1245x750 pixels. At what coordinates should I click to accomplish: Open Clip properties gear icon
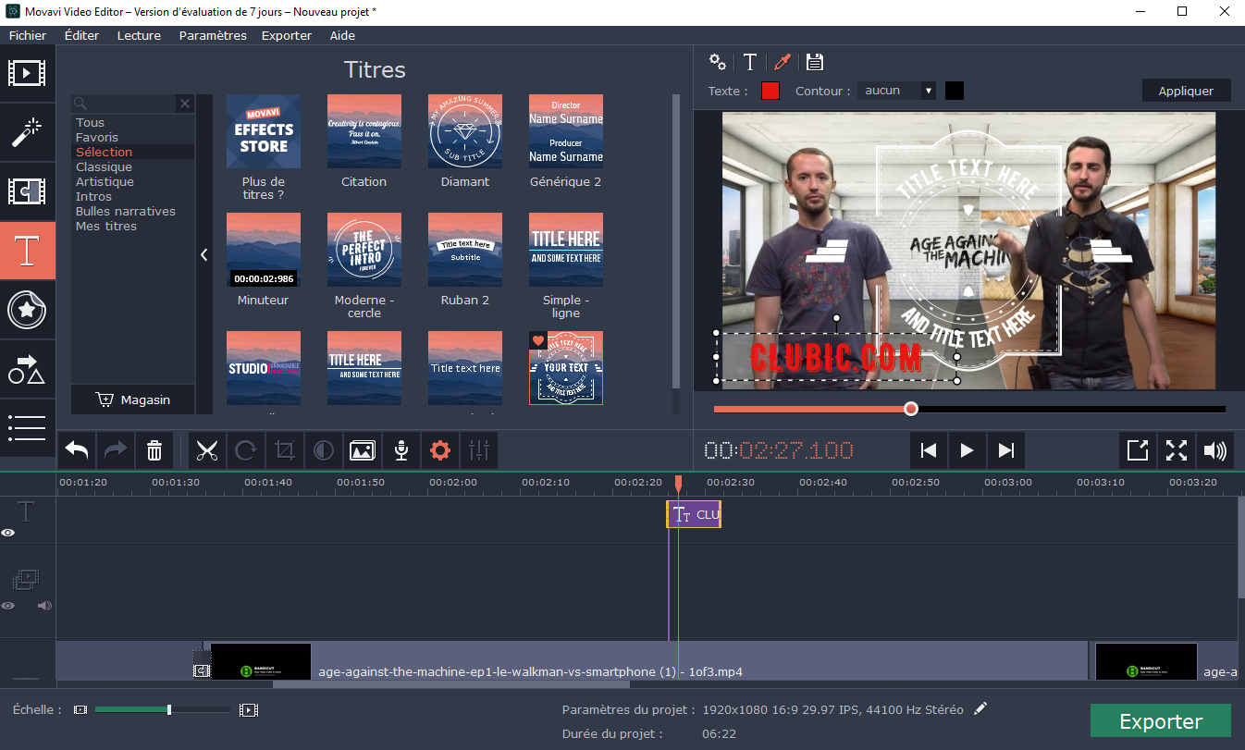click(x=440, y=450)
